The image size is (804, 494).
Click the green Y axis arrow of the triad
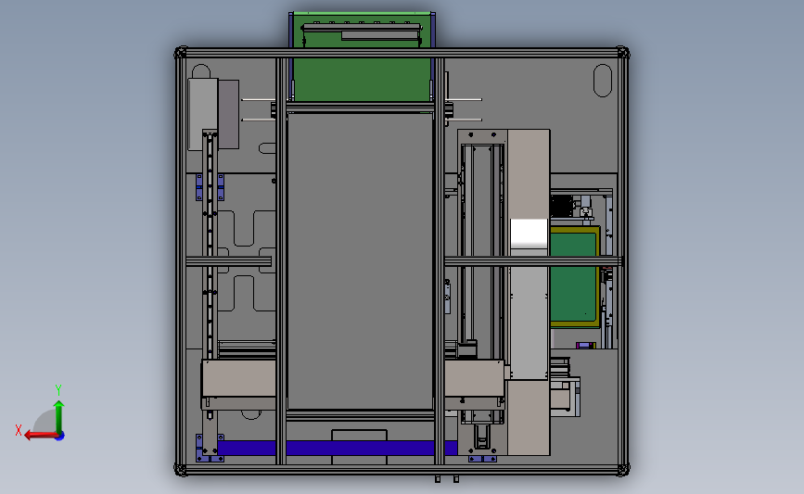pos(59,417)
